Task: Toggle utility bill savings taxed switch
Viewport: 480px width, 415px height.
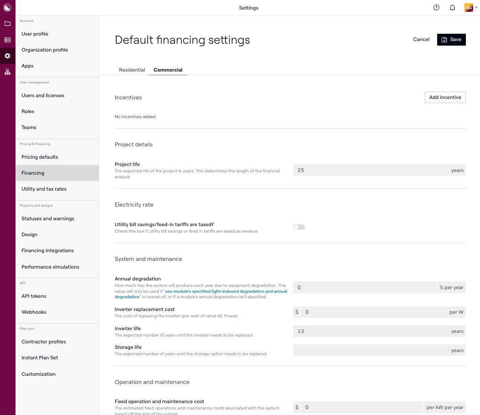Action: (x=299, y=227)
